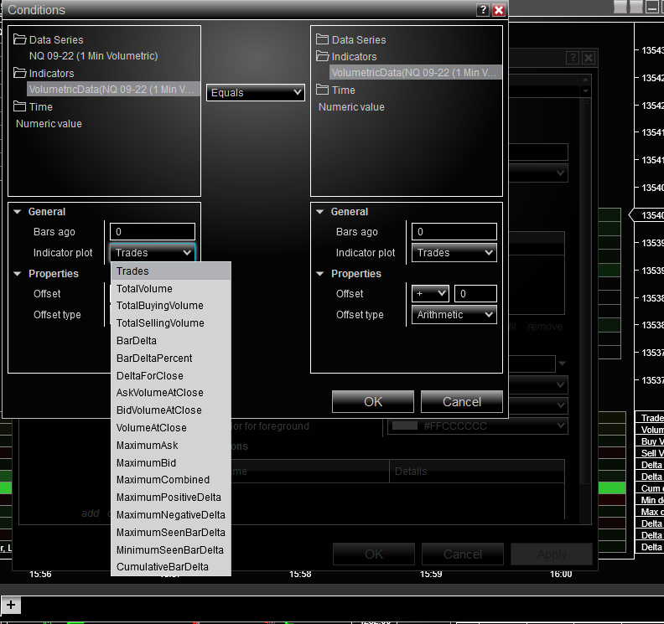Viewport: 664px width, 624px height.
Task: Choose MaximumNegativeDelta from the plot list
Action: coord(171,515)
